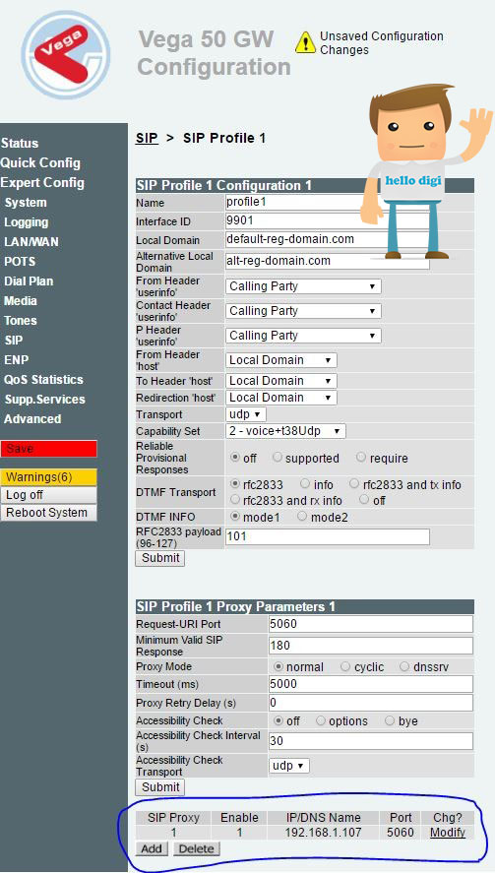Open To Header 'host' dropdown

[x=281, y=381]
